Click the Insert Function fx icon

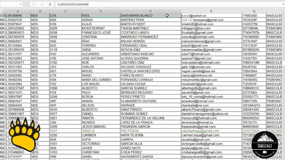point(50,4)
